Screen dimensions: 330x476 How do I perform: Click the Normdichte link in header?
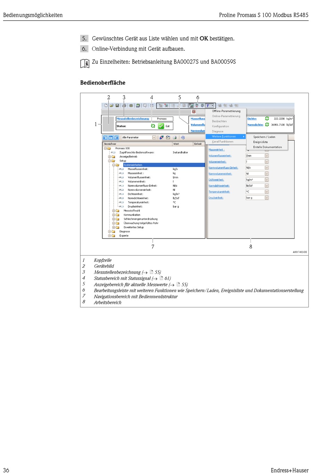click(x=255, y=124)
